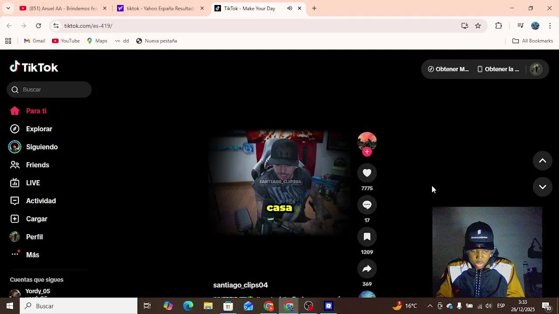Open the Yordy_05 followed account

pos(37,291)
